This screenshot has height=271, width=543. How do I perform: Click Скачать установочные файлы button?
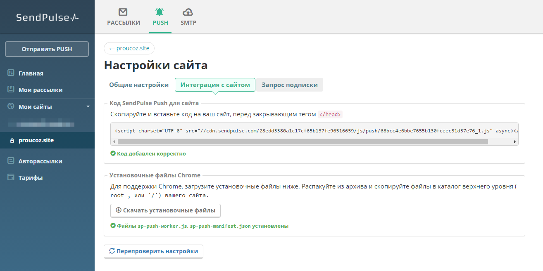pos(165,210)
